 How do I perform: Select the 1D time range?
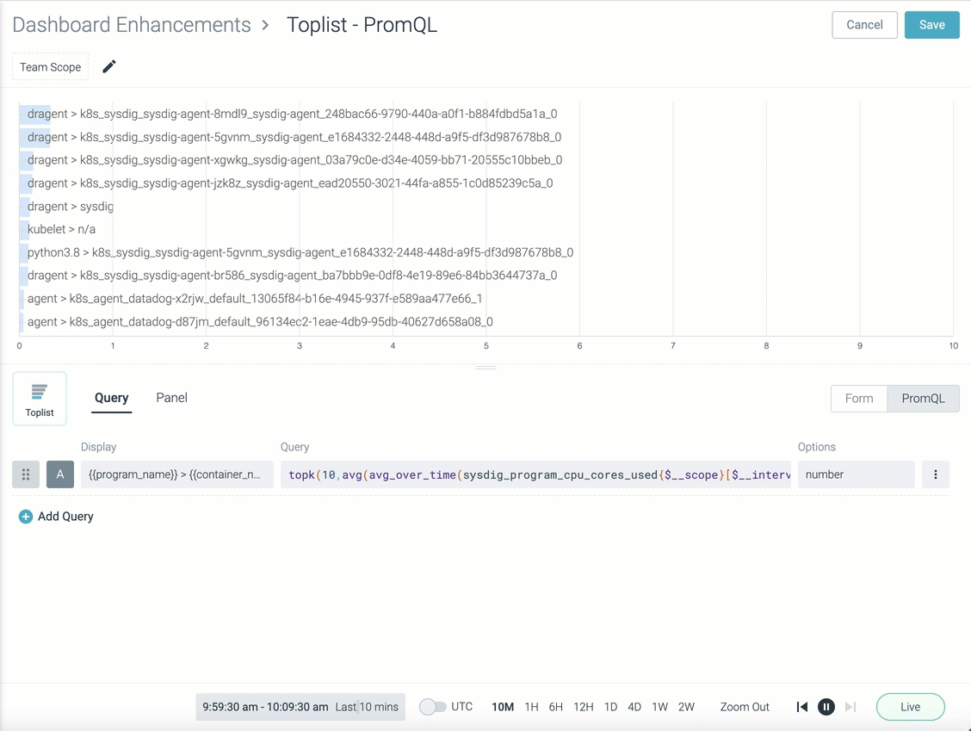tap(610, 707)
